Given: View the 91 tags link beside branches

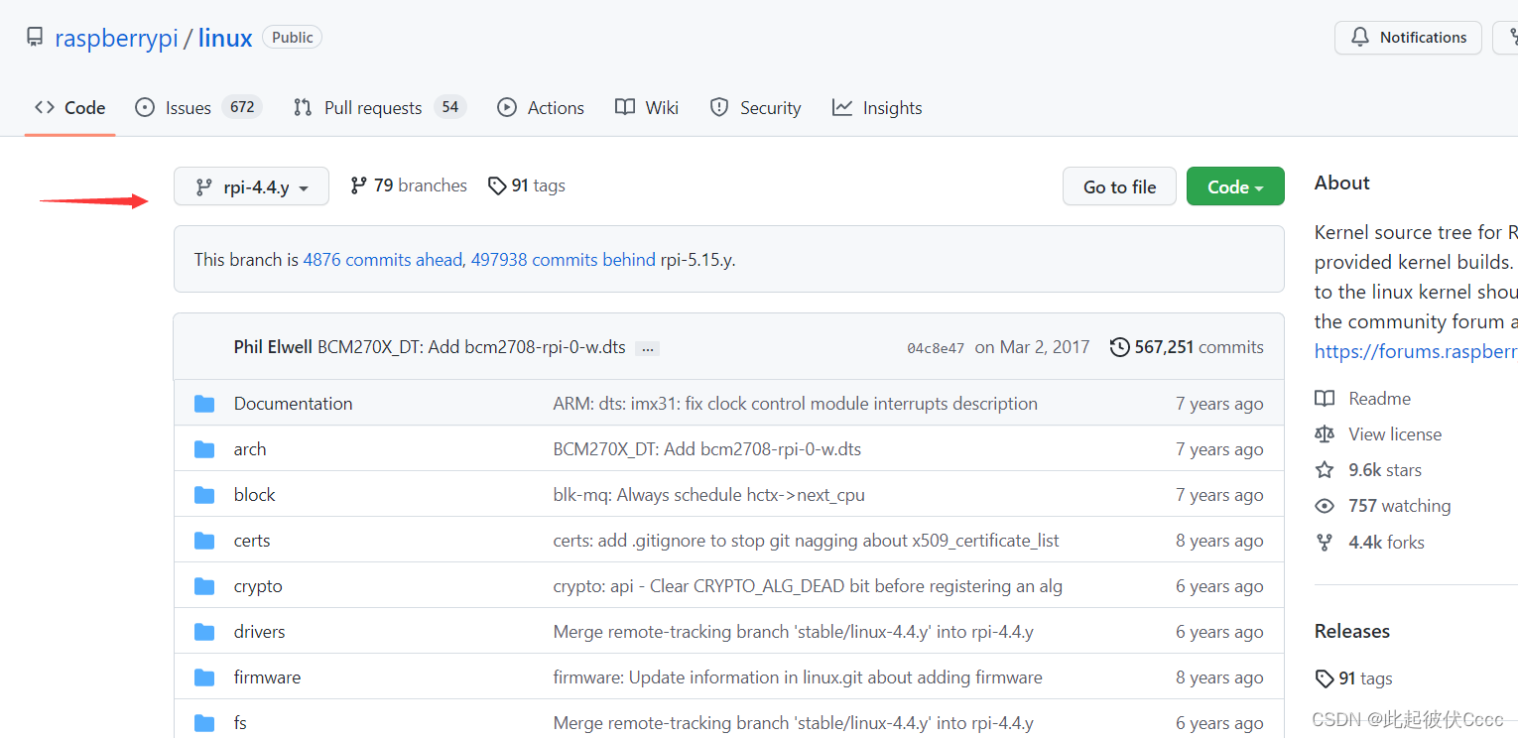Looking at the screenshot, I should tap(527, 185).
